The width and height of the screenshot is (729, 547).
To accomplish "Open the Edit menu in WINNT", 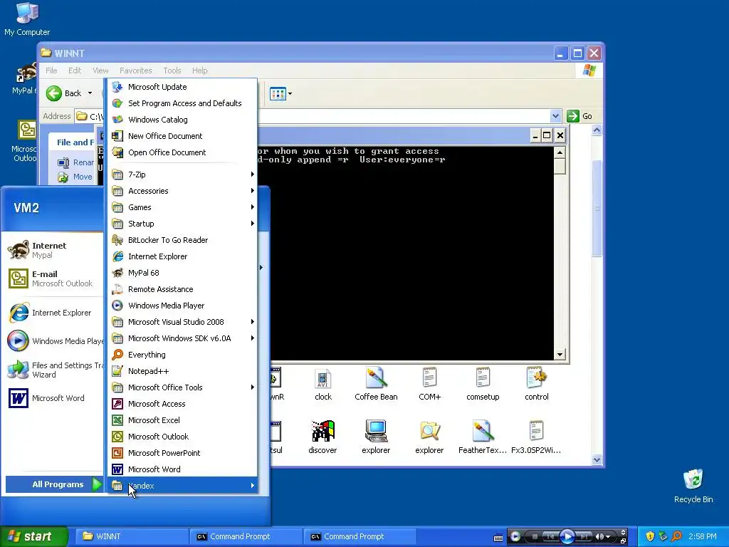I will pyautogui.click(x=74, y=71).
